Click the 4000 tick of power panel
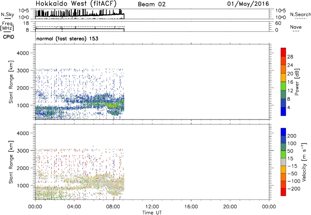311x215 pixels. 23,53
